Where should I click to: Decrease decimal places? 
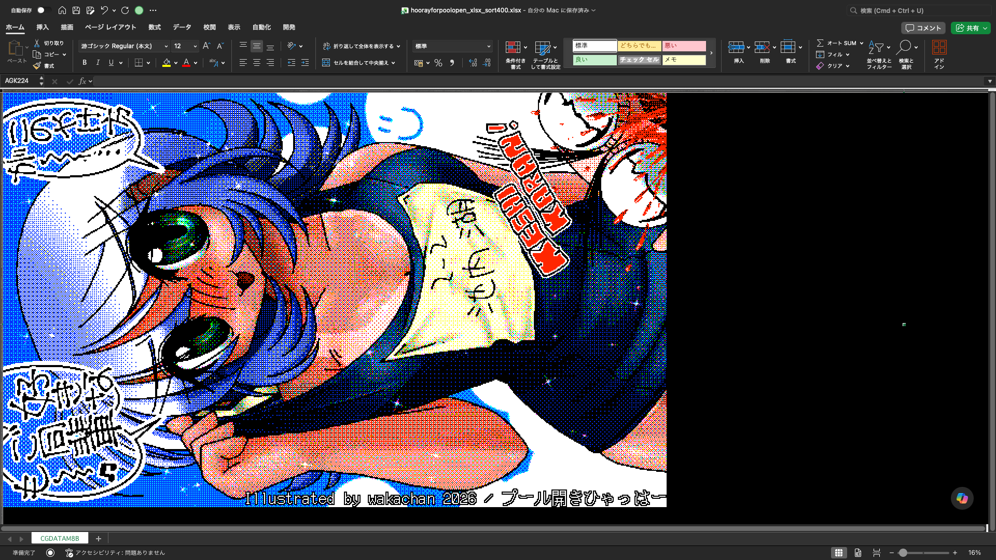coord(486,63)
